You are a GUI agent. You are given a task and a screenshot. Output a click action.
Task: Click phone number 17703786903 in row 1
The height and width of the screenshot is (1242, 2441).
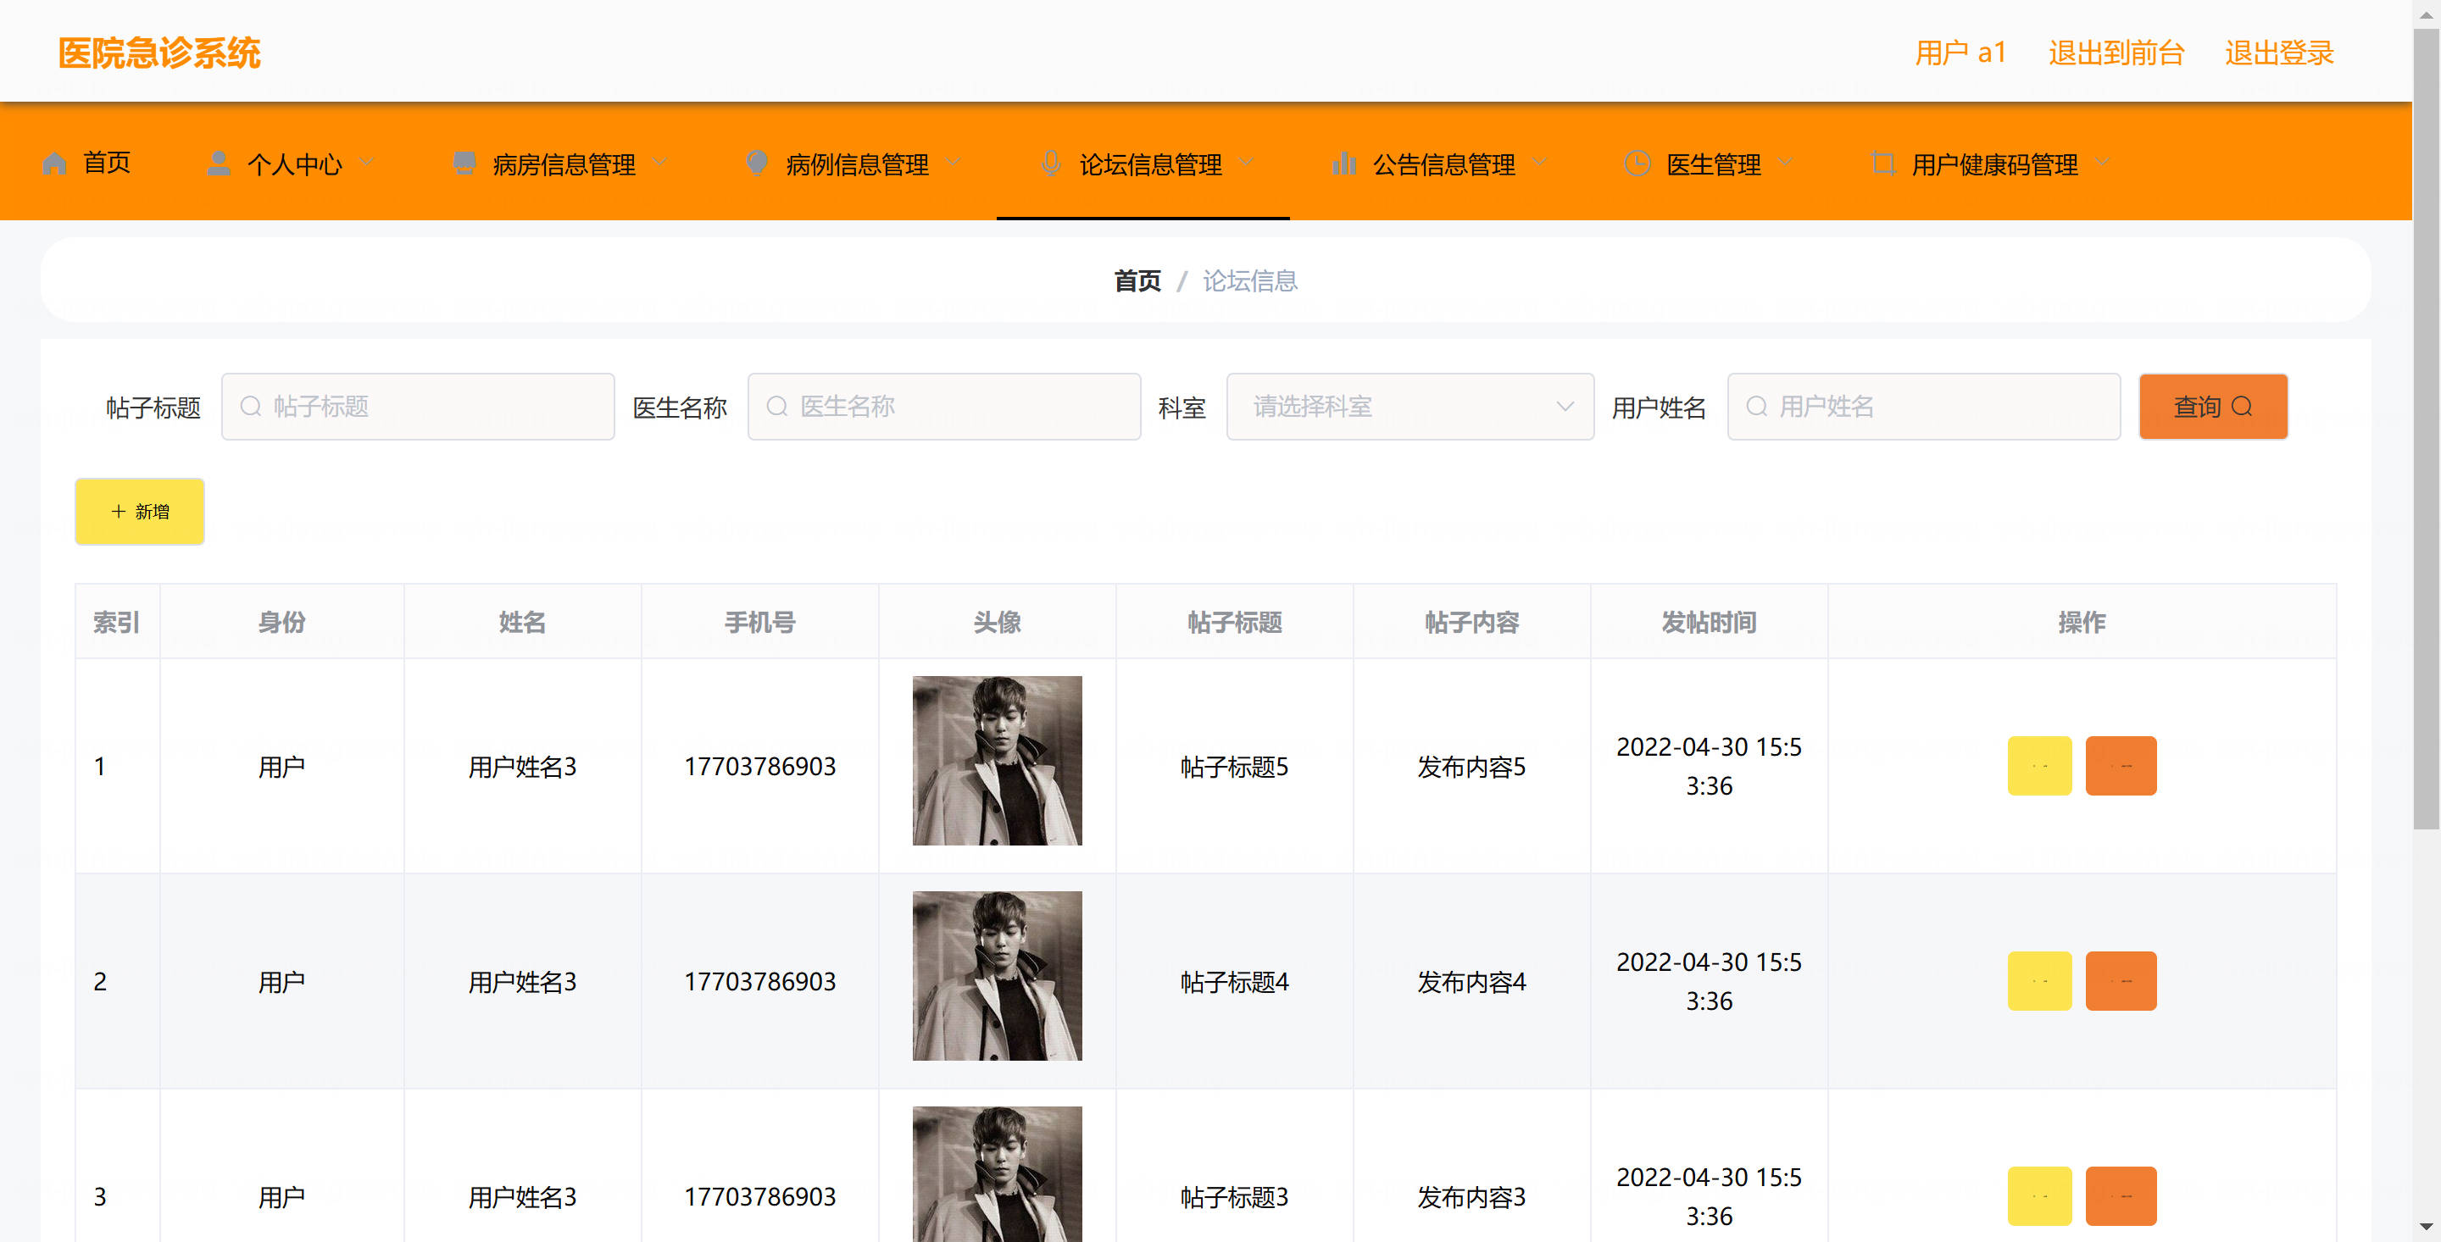point(760,767)
